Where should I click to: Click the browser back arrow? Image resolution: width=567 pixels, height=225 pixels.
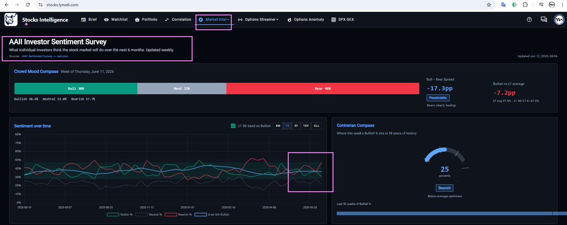coord(6,4)
